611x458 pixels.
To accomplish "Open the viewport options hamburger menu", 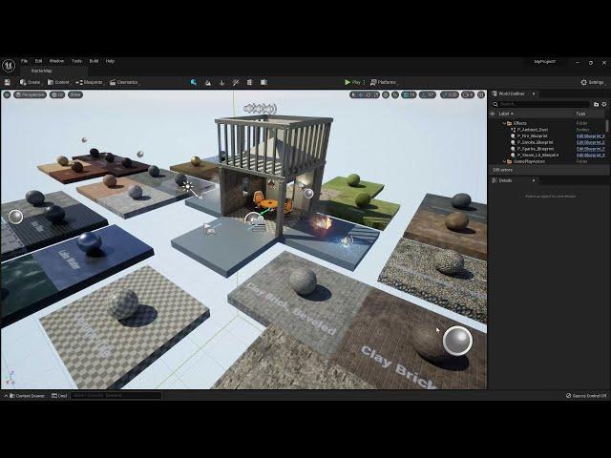I will 7,94.
